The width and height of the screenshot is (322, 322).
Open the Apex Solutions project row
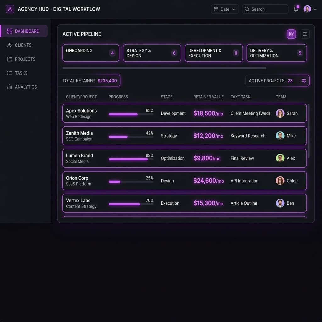(x=184, y=113)
